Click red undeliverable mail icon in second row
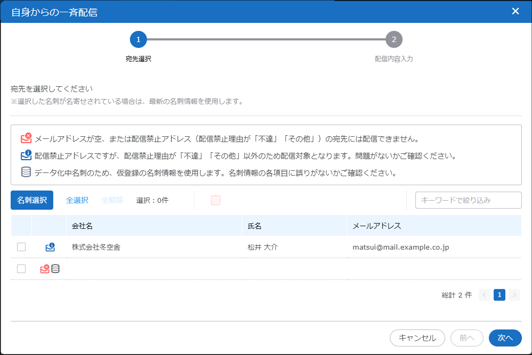532x355 pixels. [45, 269]
